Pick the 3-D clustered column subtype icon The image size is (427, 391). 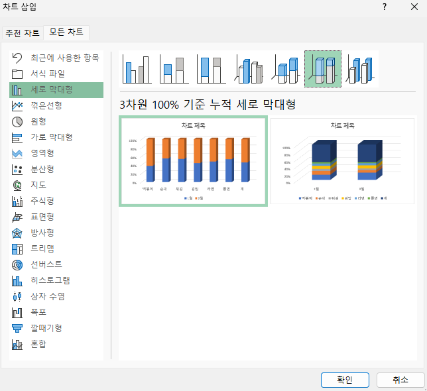[x=249, y=69]
